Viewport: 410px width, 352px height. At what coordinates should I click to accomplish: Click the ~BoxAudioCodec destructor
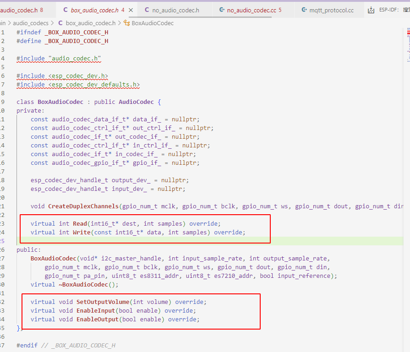coord(83,284)
